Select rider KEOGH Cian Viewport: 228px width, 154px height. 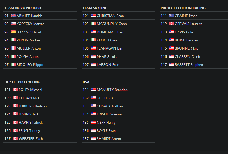coord(107,40)
